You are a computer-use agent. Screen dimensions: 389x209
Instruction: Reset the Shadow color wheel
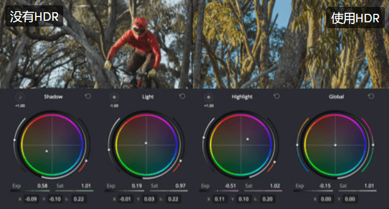(x=88, y=96)
